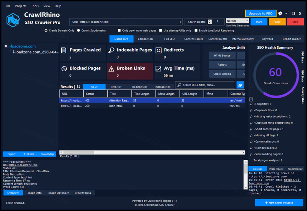Click the Broken Links warning triangle icon
This screenshot has height=211, width=307.
tap(111, 69)
